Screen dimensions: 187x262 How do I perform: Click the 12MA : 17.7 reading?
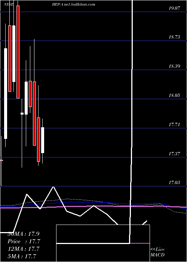[24, 249]
